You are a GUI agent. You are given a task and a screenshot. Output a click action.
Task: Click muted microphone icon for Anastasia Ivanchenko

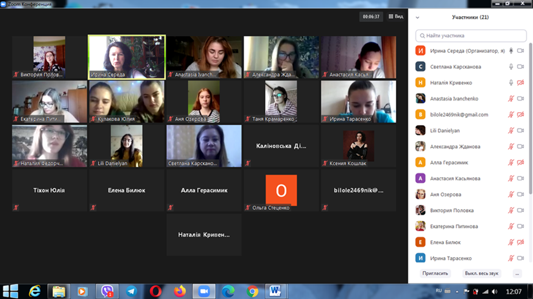click(x=511, y=99)
